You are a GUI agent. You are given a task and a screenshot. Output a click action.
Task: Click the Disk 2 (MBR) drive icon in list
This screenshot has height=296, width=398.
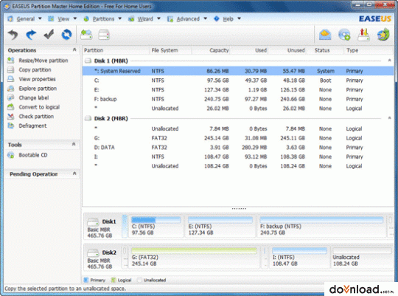[x=88, y=118]
